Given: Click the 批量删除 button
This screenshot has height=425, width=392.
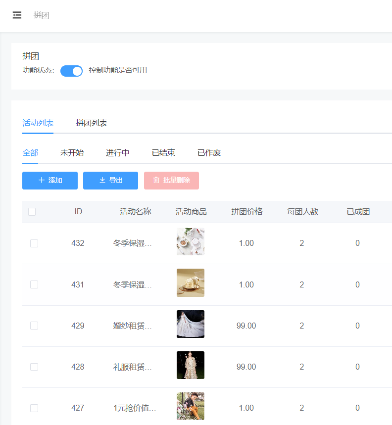Looking at the screenshot, I should coord(171,180).
